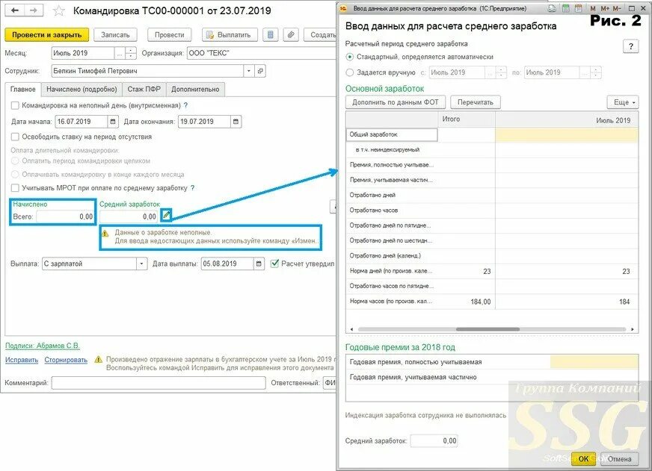
Task: Click the yellow Июль 2019 cell for Общий заработок
Action: (x=567, y=135)
